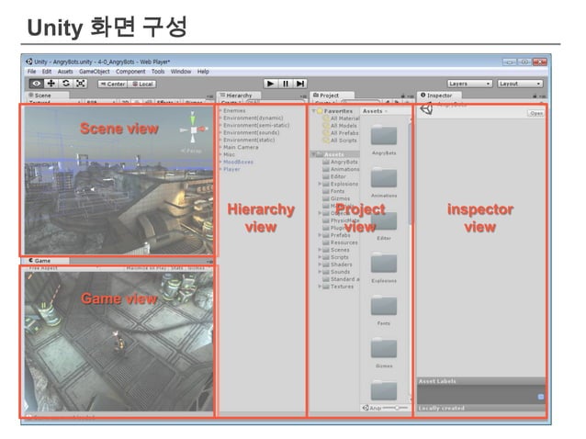586x439 pixels.
Task: Click the blue label icon in Asset Labels
Action: pyautogui.click(x=540, y=397)
